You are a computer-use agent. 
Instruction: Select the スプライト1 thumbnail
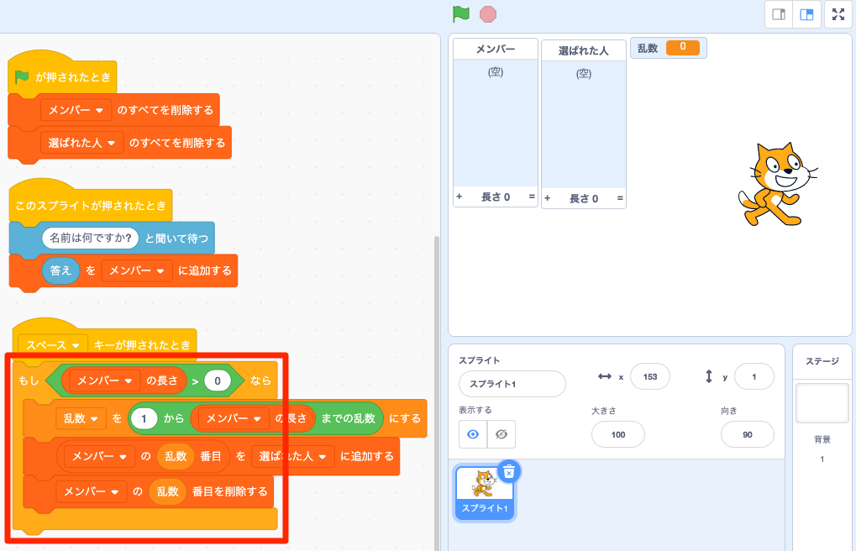pyautogui.click(x=485, y=494)
